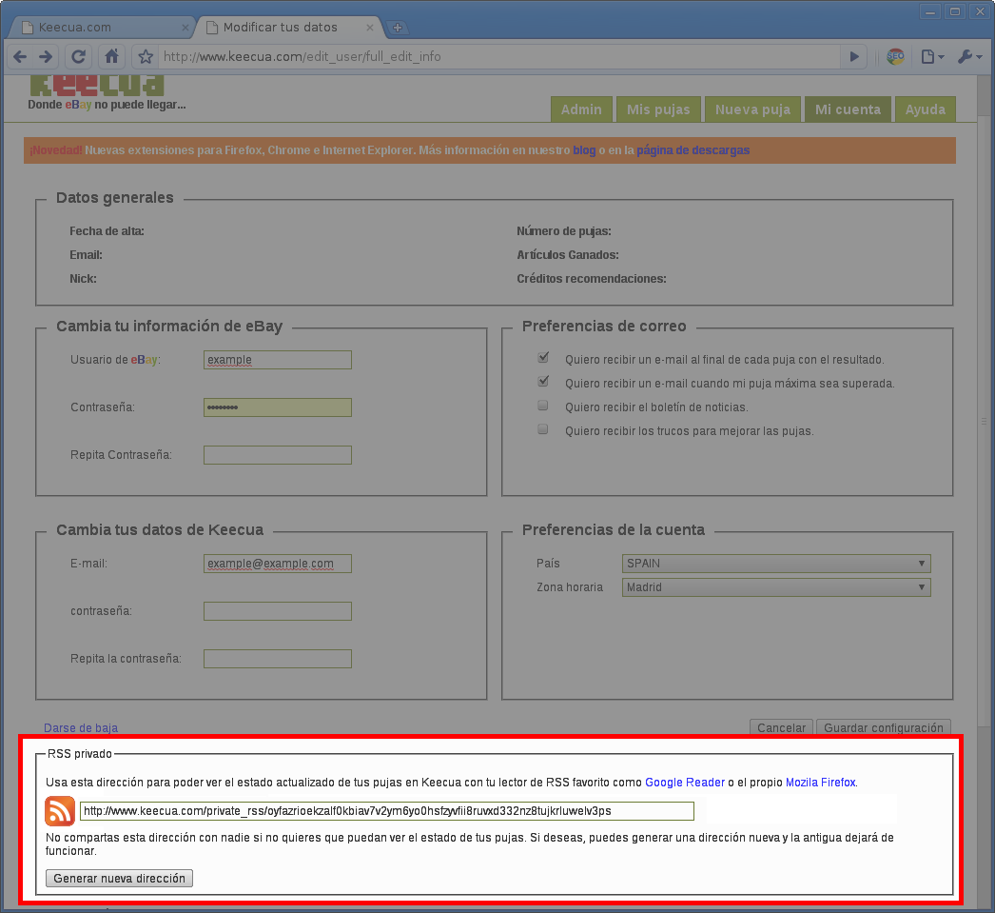Expand the Zona horaria Madrid dropdown
This screenshot has width=995, height=913.
[x=775, y=587]
